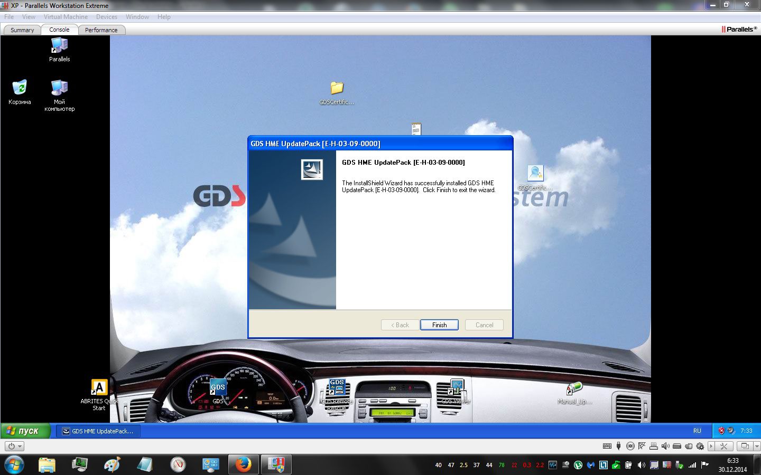
Task: Open the gauge meter taskbar icon
Action: (178, 465)
